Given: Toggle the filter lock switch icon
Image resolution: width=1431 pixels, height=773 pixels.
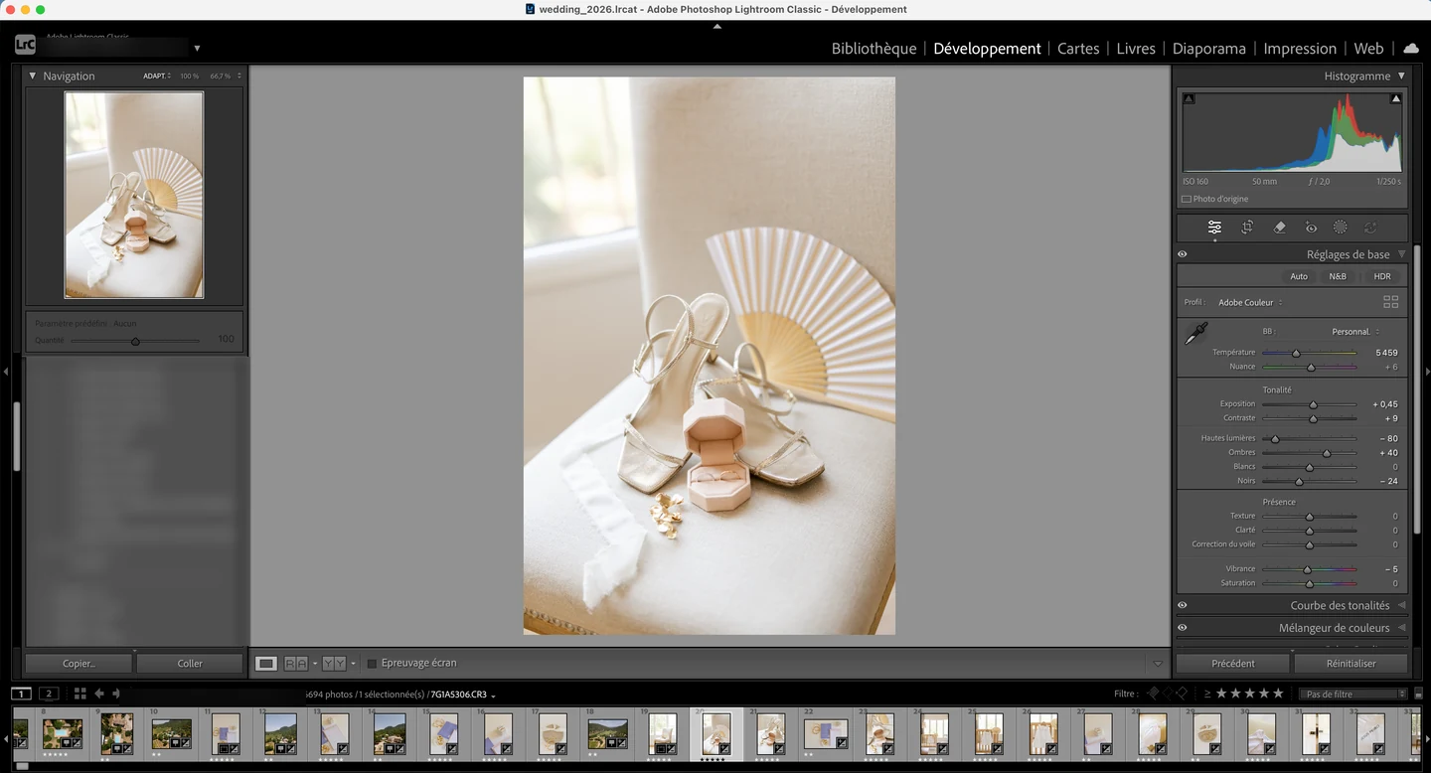Looking at the screenshot, I should tap(1419, 694).
